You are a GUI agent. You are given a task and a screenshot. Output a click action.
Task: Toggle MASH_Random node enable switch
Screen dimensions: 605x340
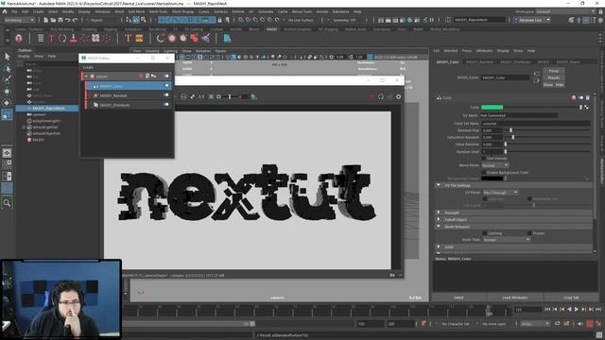[x=166, y=95]
